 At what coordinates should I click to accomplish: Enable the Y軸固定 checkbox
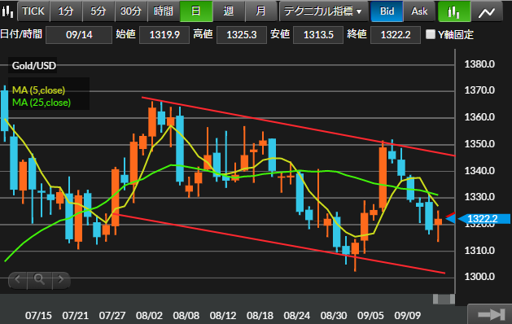431,34
